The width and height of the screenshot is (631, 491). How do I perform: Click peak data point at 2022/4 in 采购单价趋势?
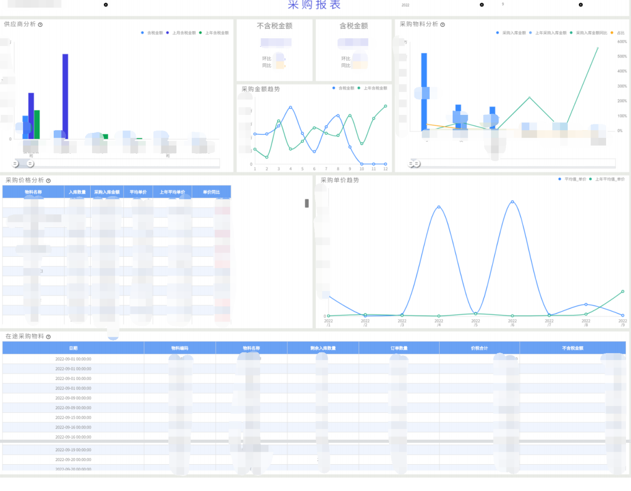point(439,207)
